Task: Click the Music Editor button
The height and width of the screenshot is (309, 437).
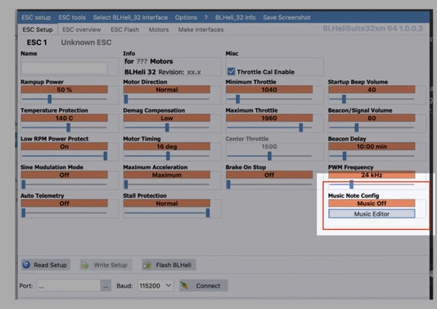Action: [x=372, y=214]
